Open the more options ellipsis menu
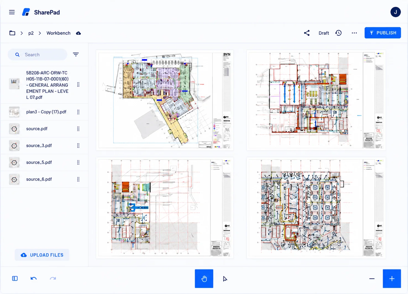Screen dimensions: 408x294 [354, 33]
